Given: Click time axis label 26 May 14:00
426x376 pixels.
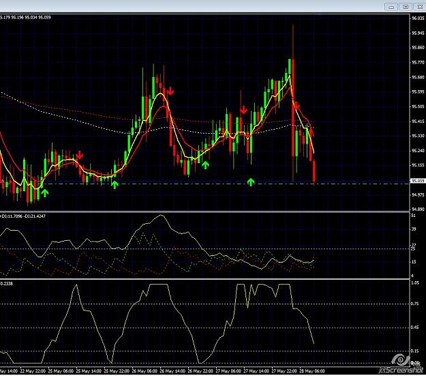Looking at the screenshot, I should point(173,371).
